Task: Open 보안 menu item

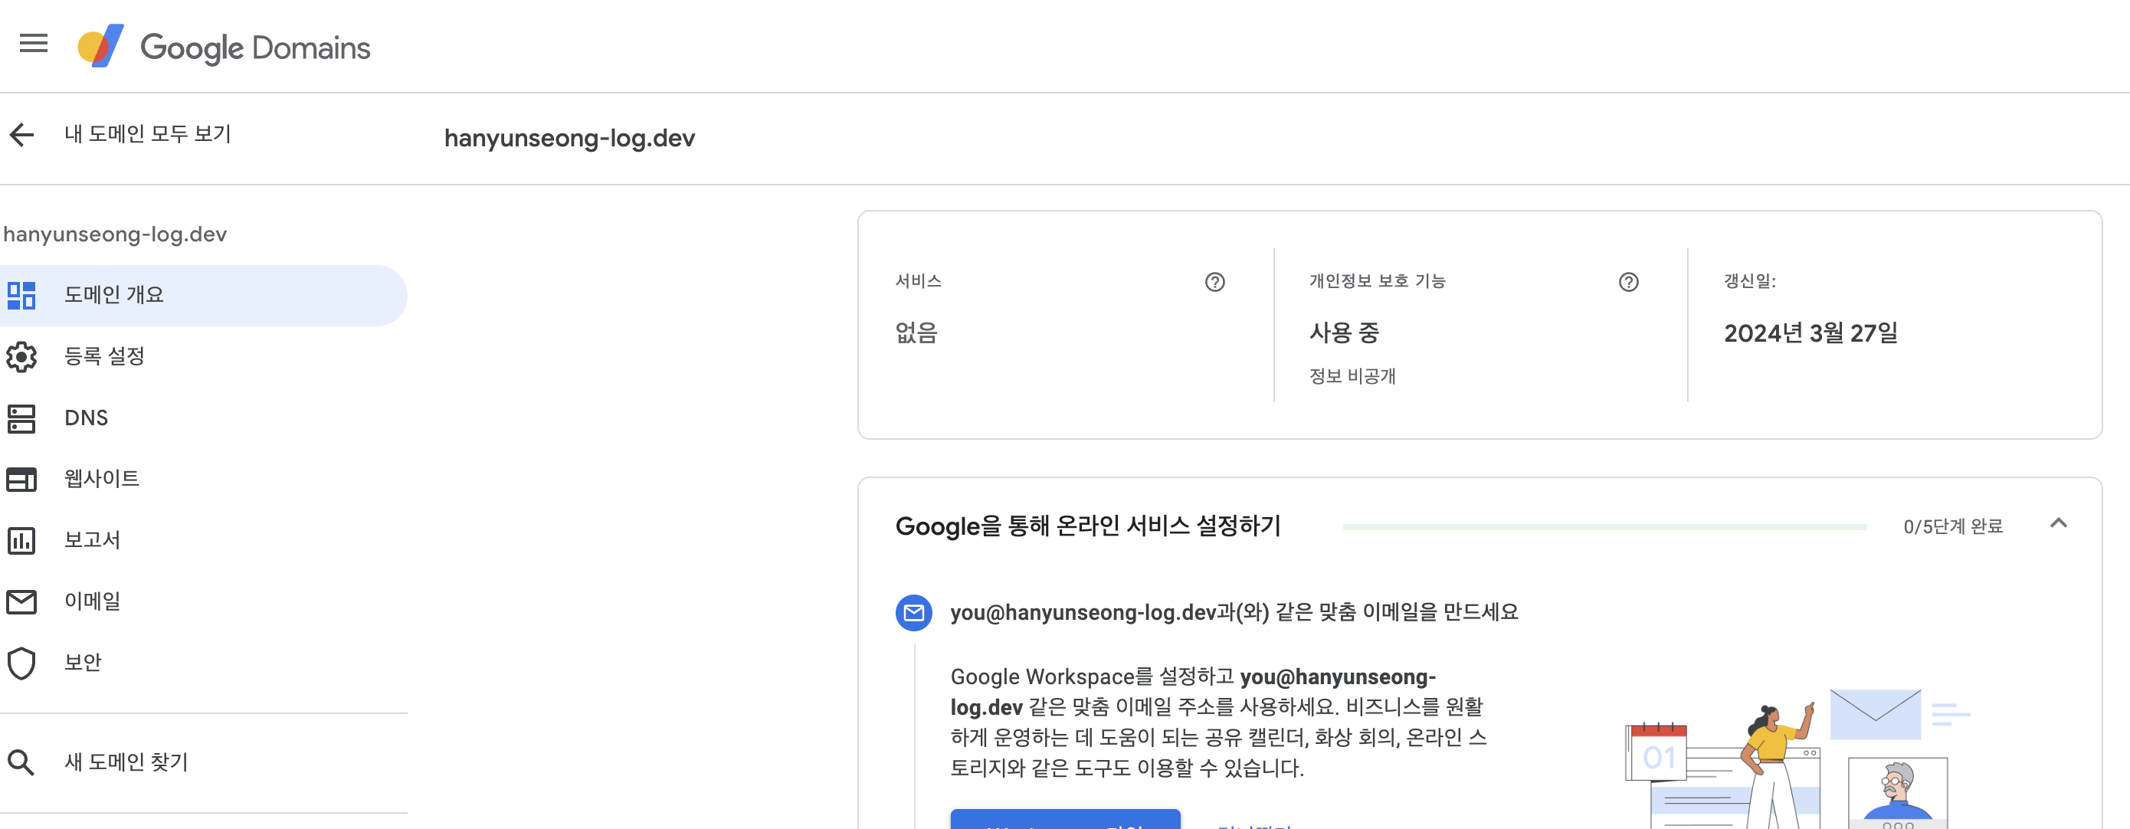Action: point(203,663)
